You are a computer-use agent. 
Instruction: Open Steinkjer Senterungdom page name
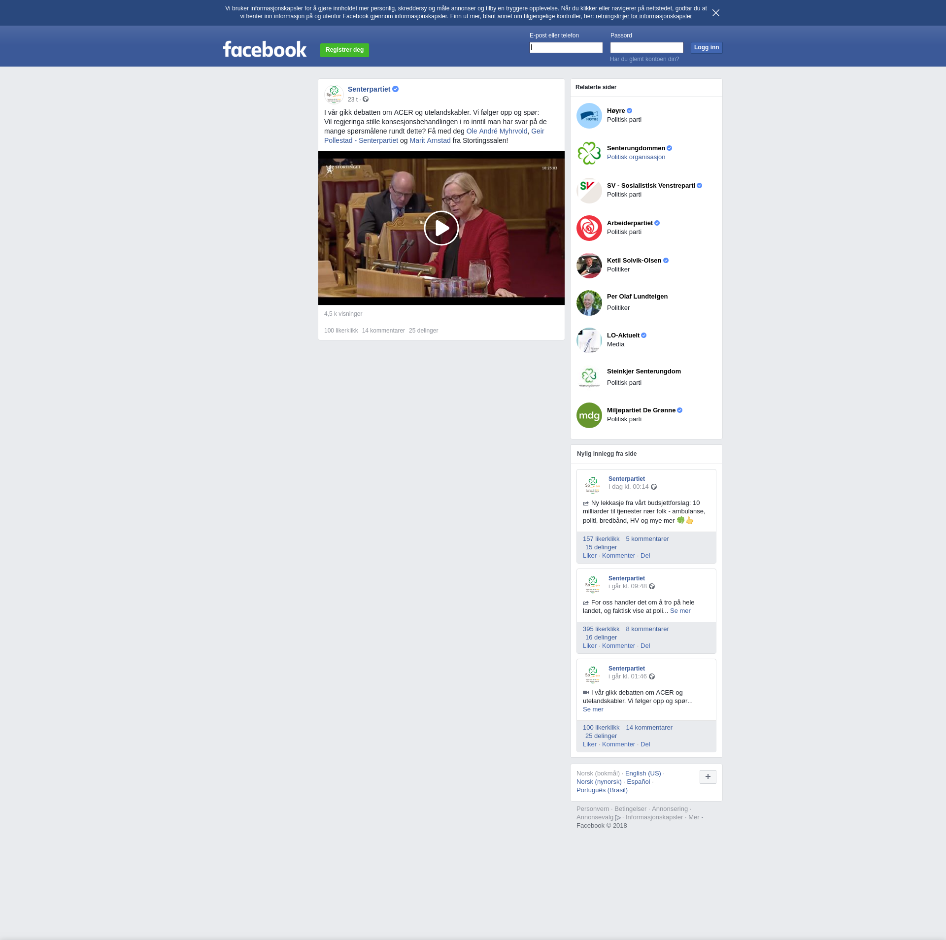click(x=644, y=371)
